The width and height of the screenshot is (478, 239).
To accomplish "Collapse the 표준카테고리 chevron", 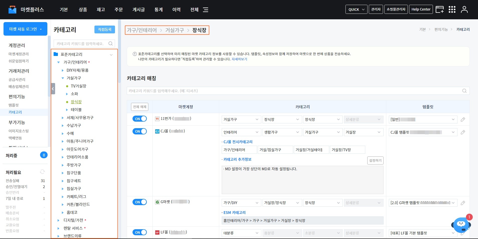I will click(x=111, y=55).
